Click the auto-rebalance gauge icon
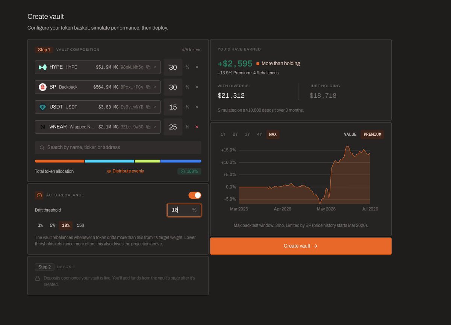 pyautogui.click(x=39, y=195)
